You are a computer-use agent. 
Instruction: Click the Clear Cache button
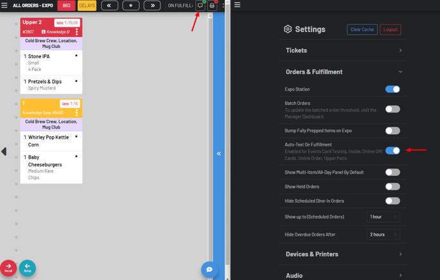[x=362, y=29]
